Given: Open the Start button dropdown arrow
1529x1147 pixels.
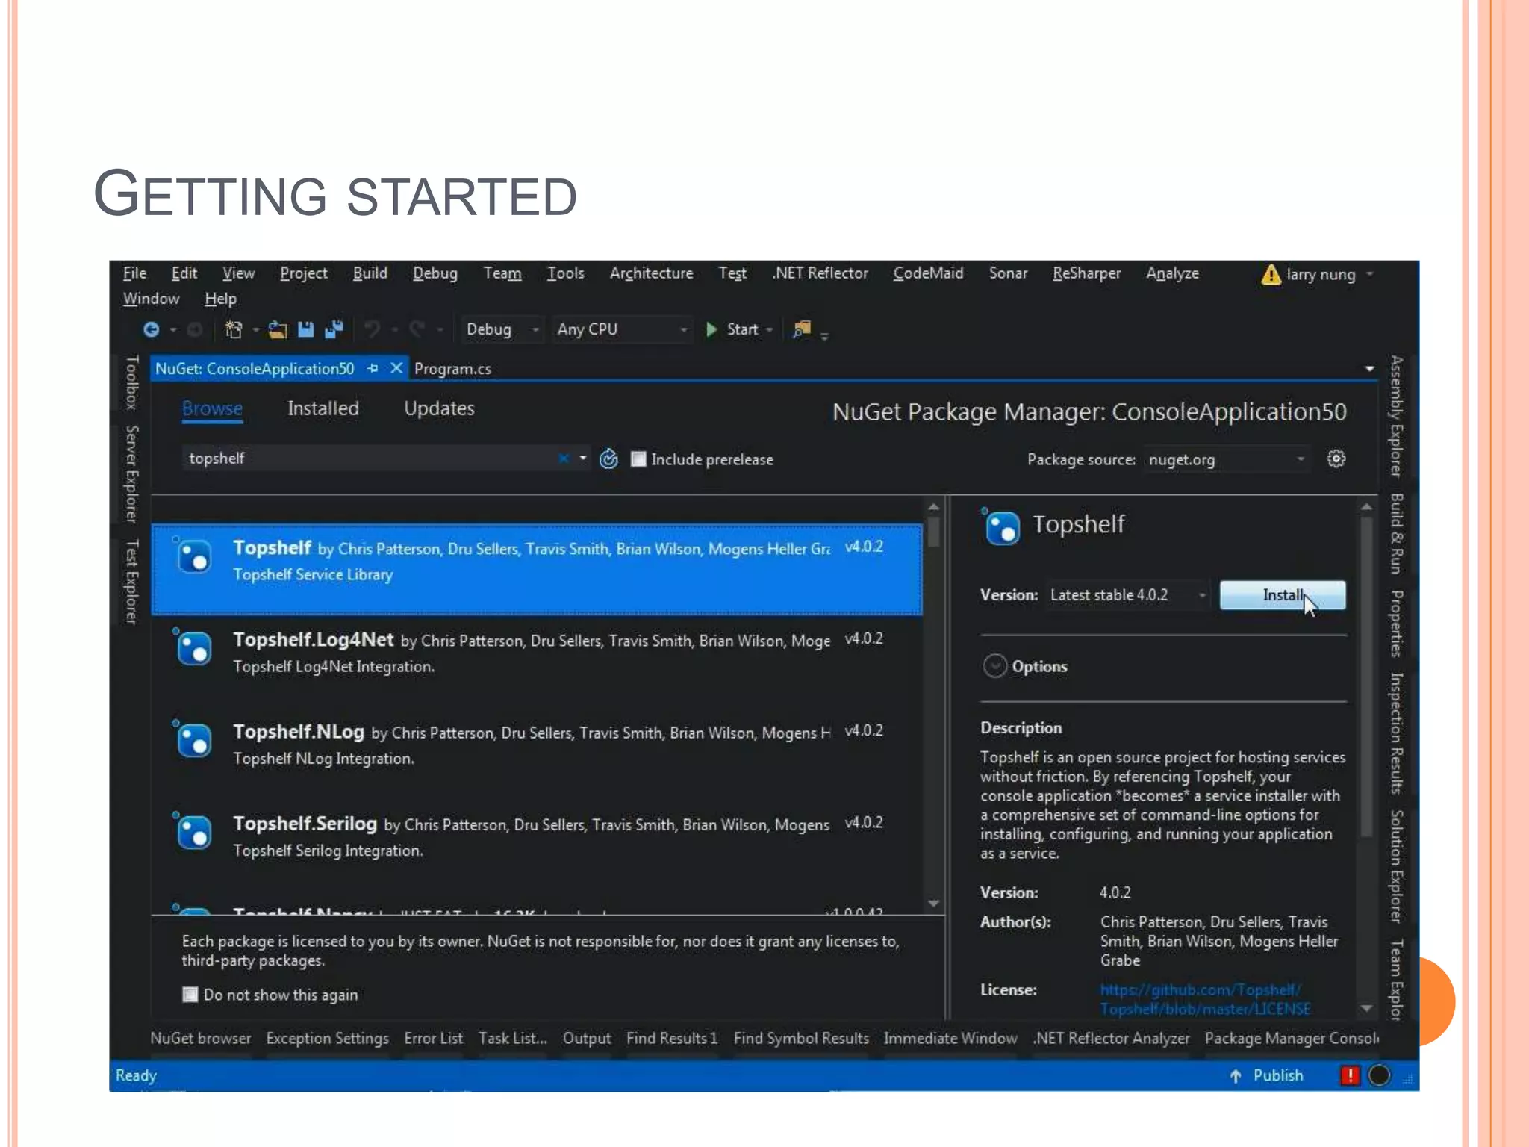Looking at the screenshot, I should (770, 329).
